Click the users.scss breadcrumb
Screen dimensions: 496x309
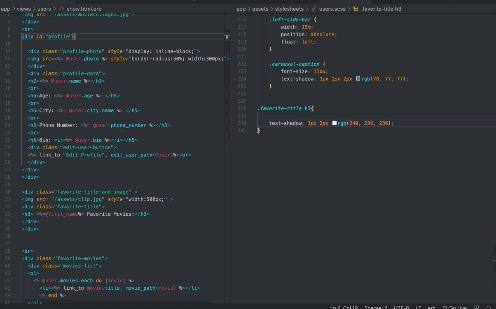(x=332, y=9)
